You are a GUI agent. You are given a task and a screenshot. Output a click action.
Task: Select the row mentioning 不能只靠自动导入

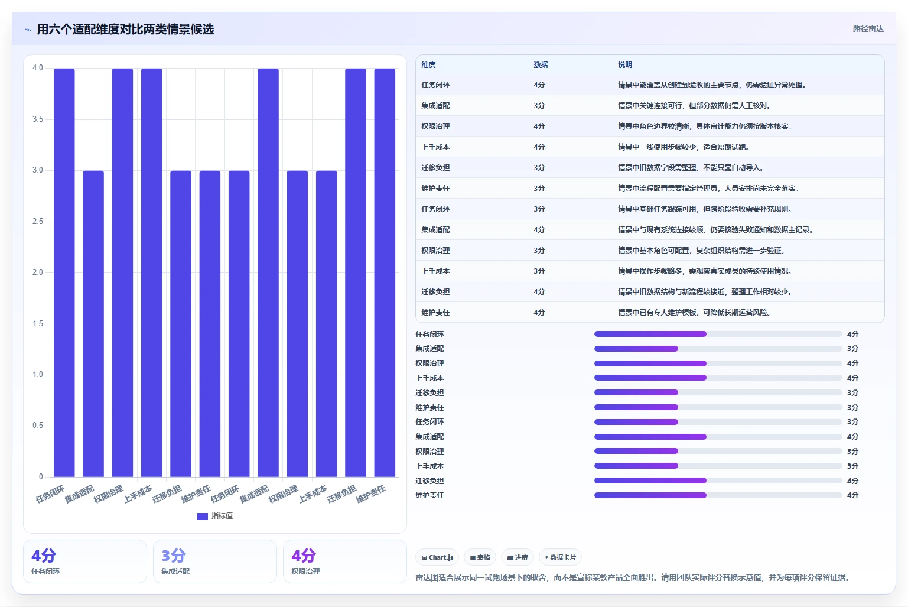click(x=650, y=167)
